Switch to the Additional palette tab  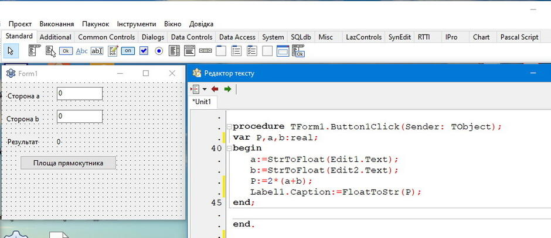tap(56, 37)
